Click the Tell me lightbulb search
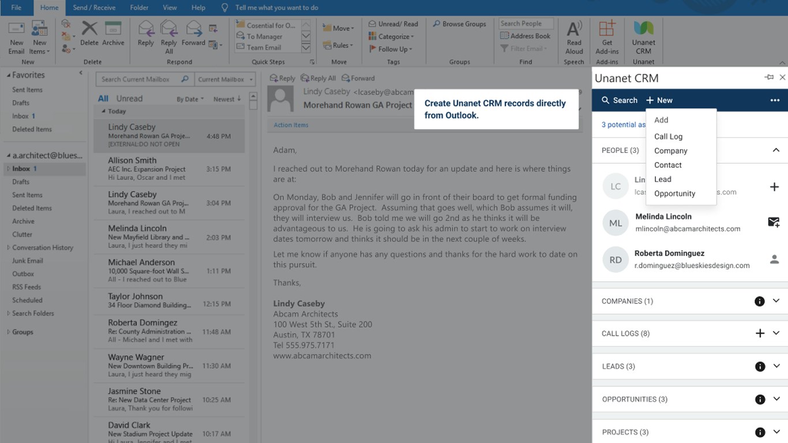788x443 pixels. [x=224, y=7]
